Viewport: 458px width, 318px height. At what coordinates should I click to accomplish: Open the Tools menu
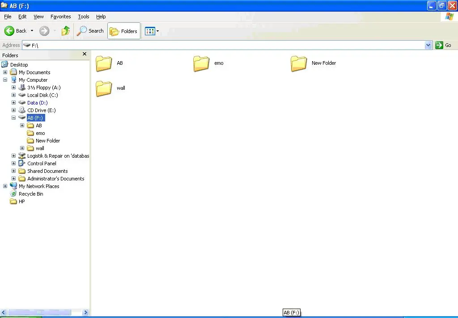(84, 17)
